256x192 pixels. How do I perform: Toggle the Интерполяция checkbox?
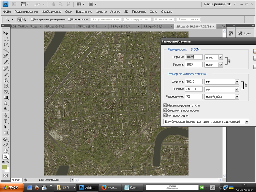(165, 115)
